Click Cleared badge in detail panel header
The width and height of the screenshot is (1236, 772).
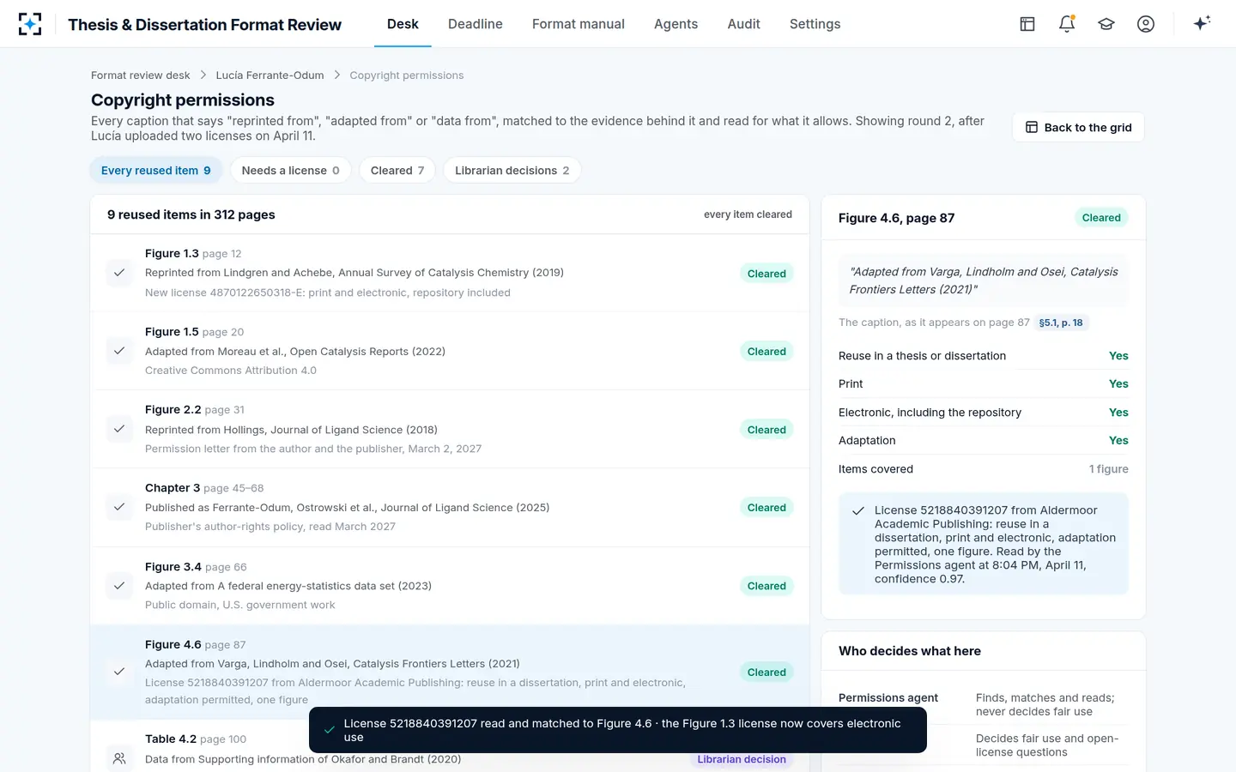pos(1101,218)
